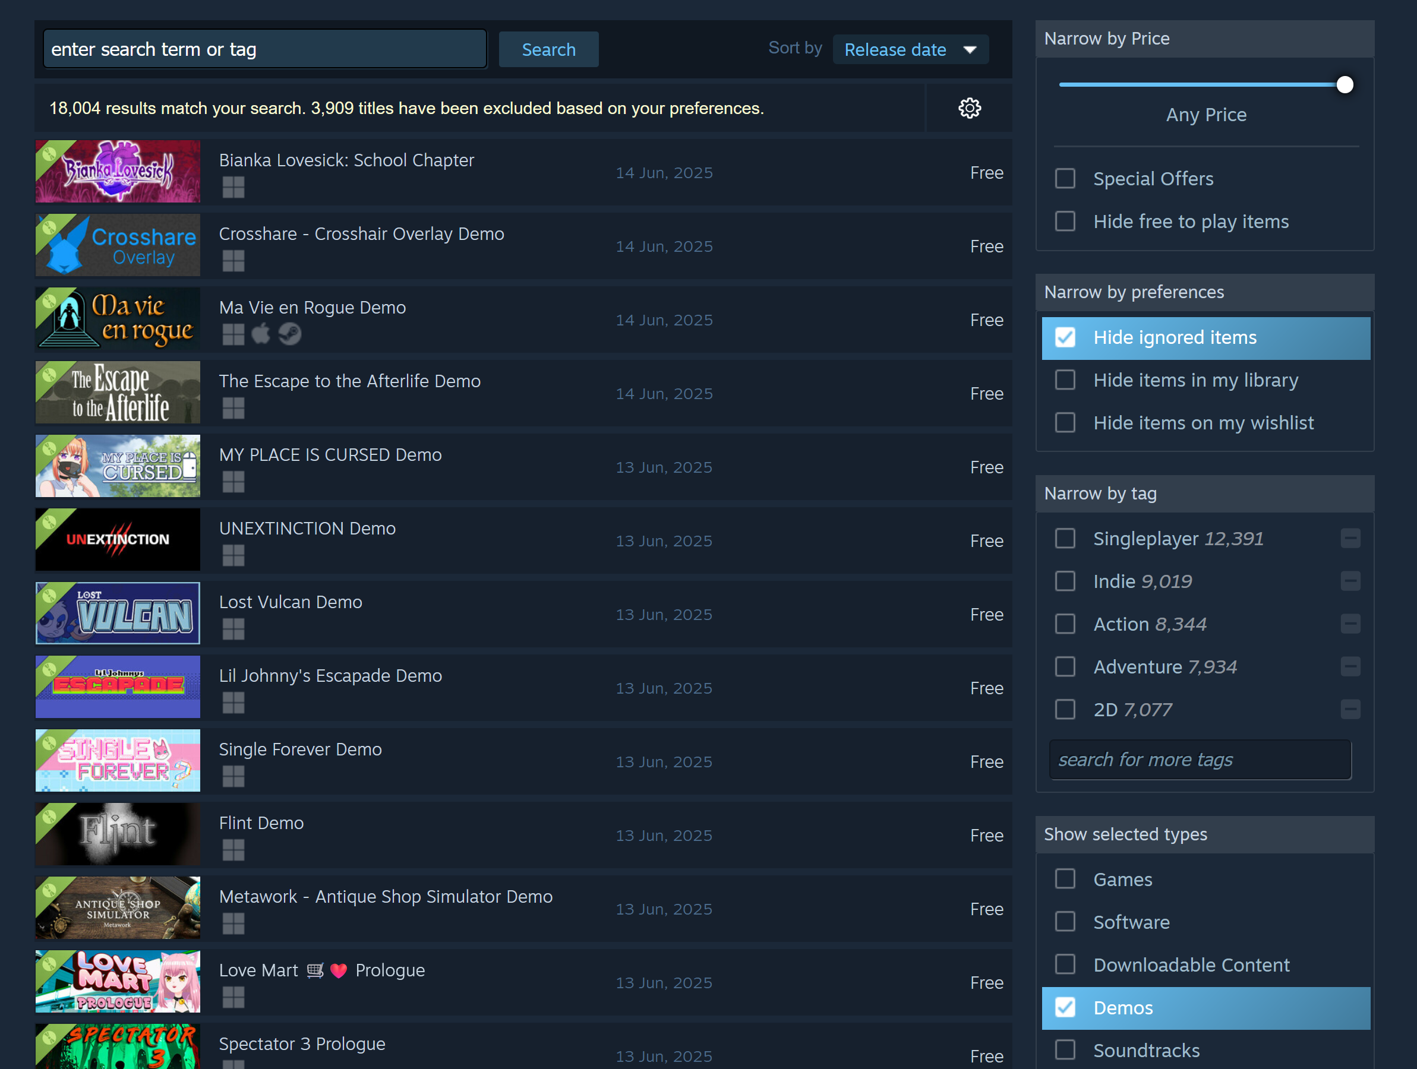Screen dimensions: 1417x1069
Task: Click release date of Lost Vulcan Demo
Action: coord(664,615)
